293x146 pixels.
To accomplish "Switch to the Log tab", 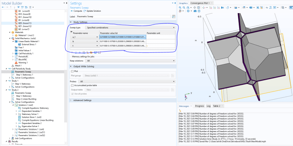I will tap(208, 106).
